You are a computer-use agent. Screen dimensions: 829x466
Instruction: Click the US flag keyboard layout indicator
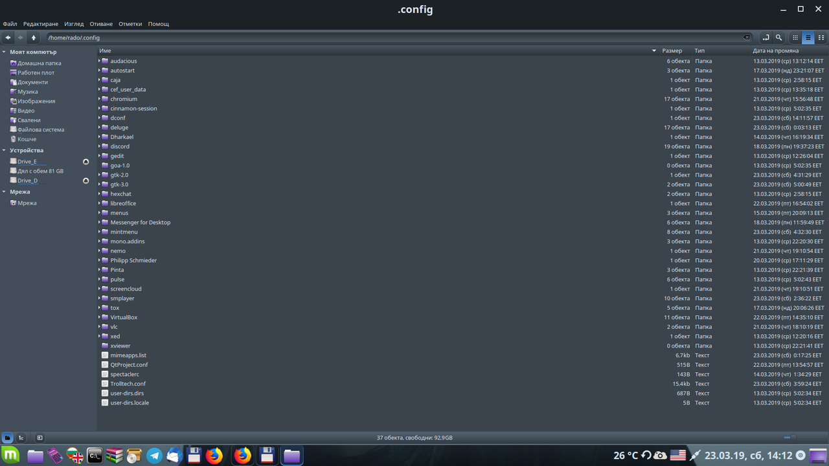pos(678,455)
